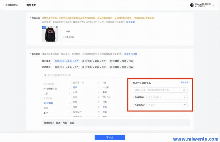Select the 针织衫 leaf category
This screenshot has height=142, width=220.
coord(106,87)
